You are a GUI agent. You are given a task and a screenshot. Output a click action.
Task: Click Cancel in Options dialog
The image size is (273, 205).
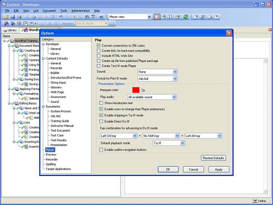(193, 170)
